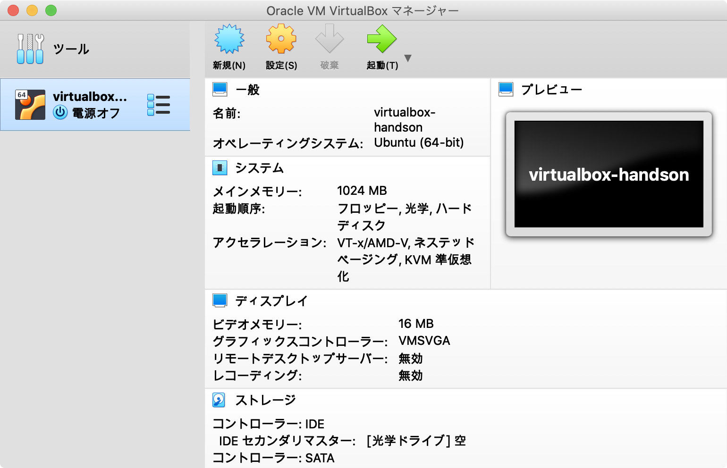The image size is (727, 468).
Task: Click the [光学ドライブ] 空 value
Action: coord(416,441)
